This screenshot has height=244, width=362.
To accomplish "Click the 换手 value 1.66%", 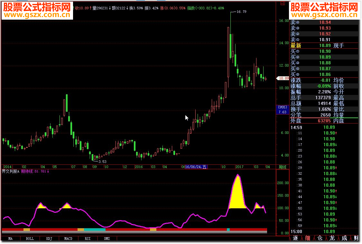I will click(x=324, y=109).
